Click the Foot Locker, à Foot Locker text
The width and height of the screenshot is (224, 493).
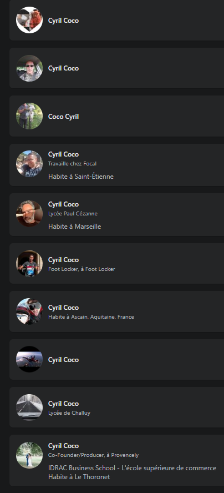[82, 269]
